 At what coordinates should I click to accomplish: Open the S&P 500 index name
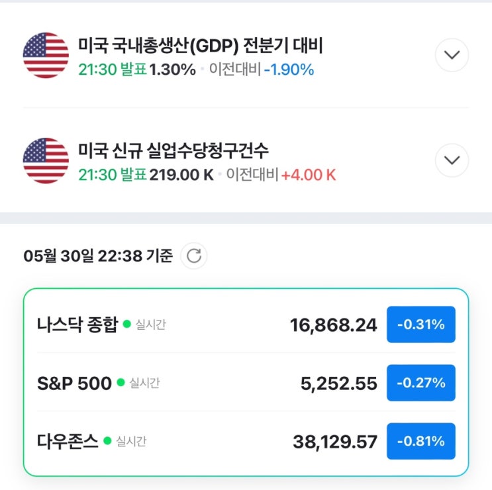click(x=74, y=383)
